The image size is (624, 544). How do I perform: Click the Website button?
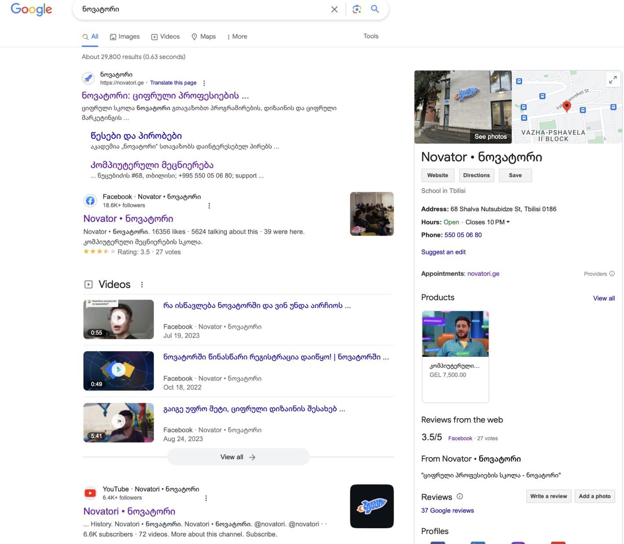[438, 175]
